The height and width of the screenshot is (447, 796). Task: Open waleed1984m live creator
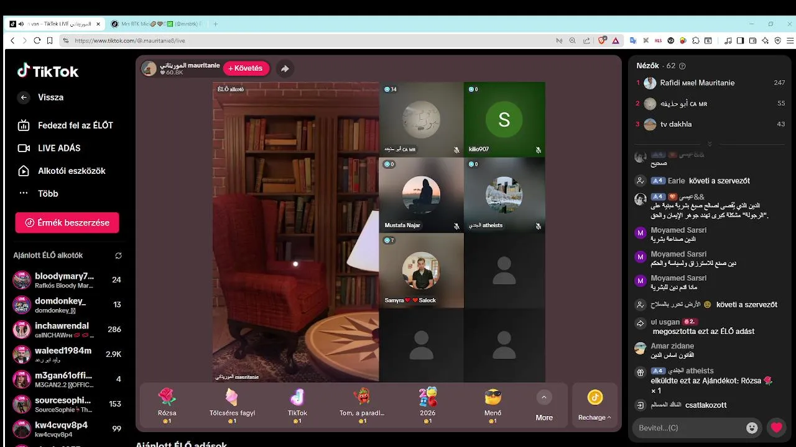point(67,354)
